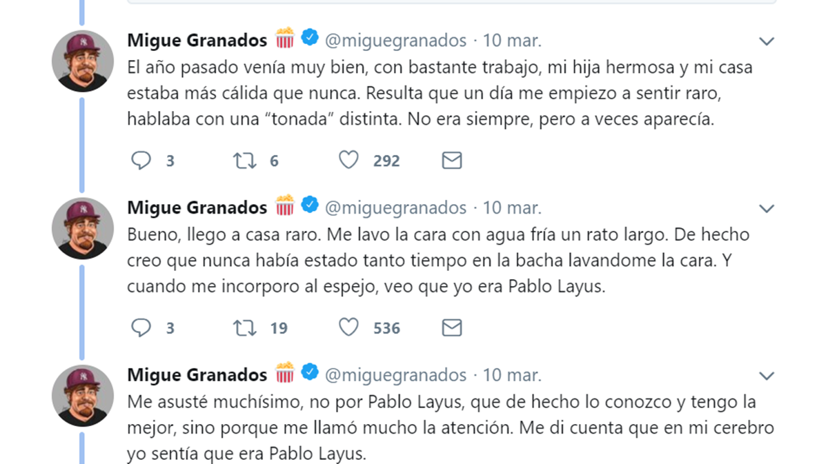Click the popcorn emoji in third tweet header
Image resolution: width=828 pixels, height=464 pixels.
(x=285, y=373)
